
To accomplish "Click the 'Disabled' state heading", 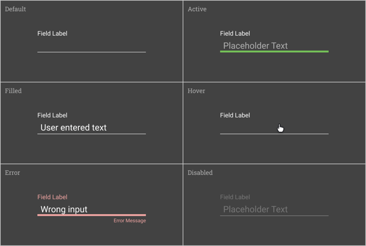I will click(200, 172).
